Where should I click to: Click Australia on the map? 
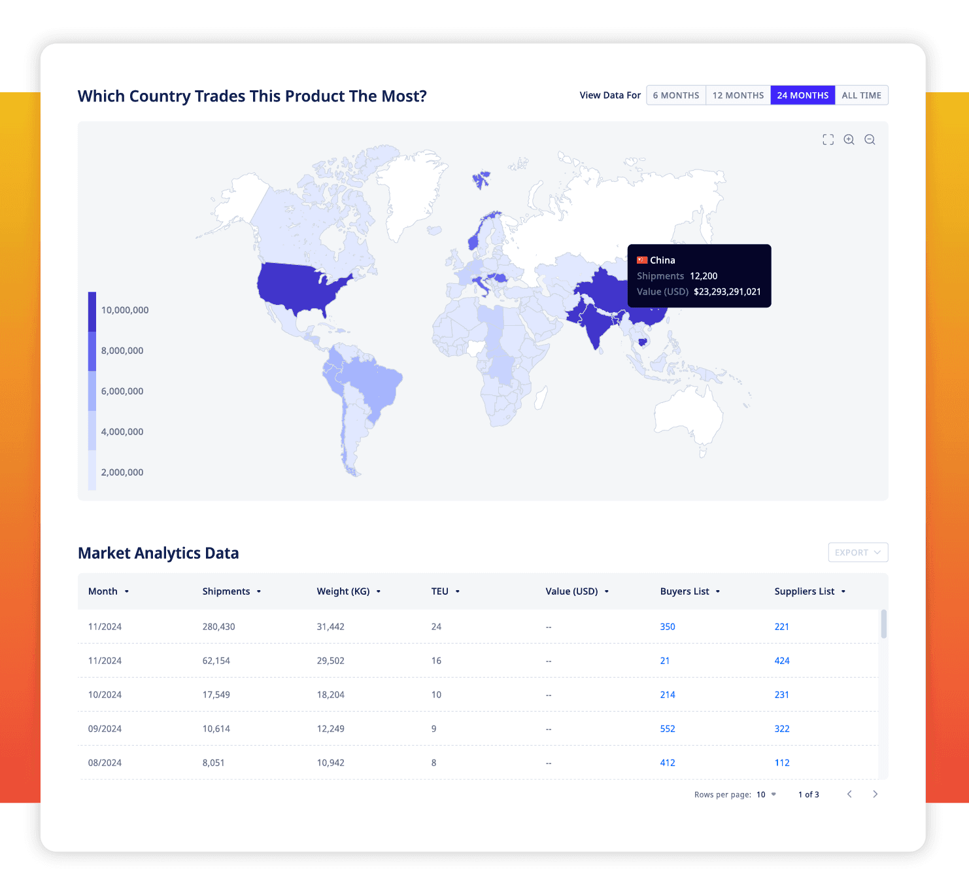tap(690, 413)
